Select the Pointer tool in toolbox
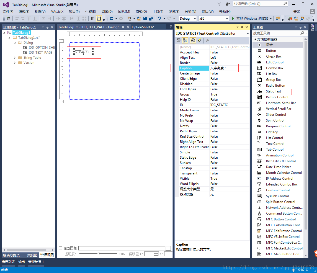The image size is (317, 273). tap(269, 45)
